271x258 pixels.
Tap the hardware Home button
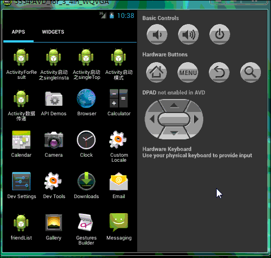pyautogui.click(x=156, y=72)
